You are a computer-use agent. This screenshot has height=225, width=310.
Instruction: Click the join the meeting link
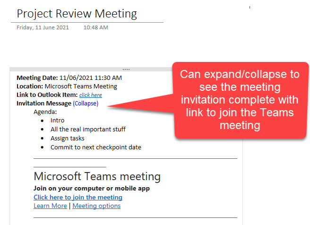(78, 197)
